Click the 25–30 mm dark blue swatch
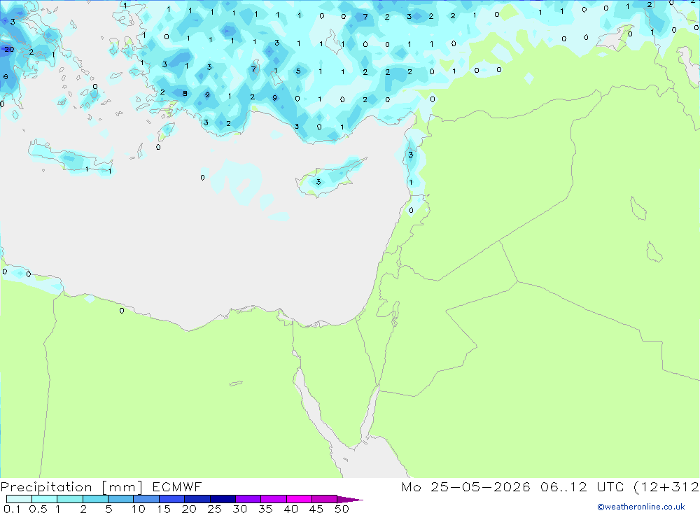The image size is (700, 513). 223,499
